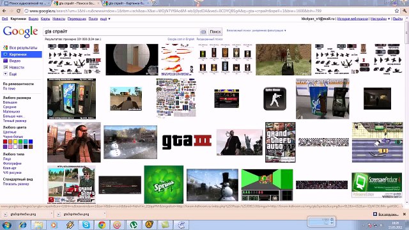Pick the pink color filter swatch

10,146
